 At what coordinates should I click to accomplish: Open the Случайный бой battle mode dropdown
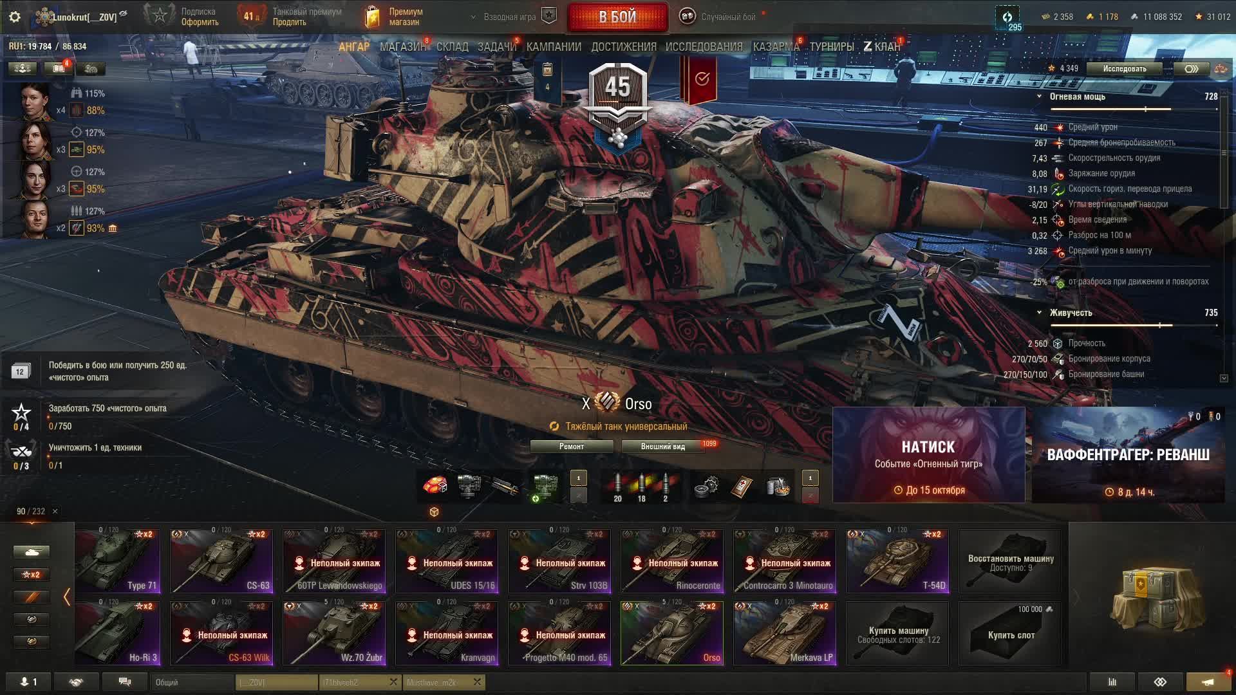tap(720, 17)
